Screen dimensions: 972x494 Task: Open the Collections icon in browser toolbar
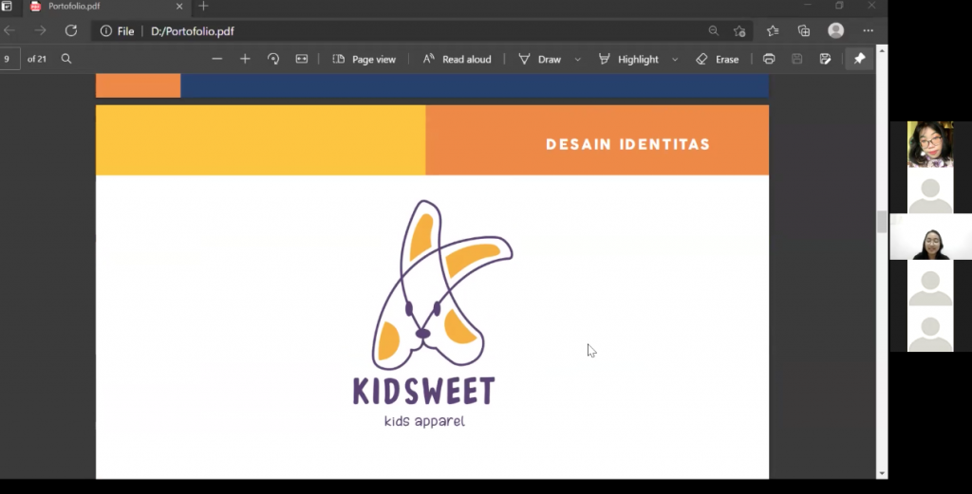click(804, 30)
